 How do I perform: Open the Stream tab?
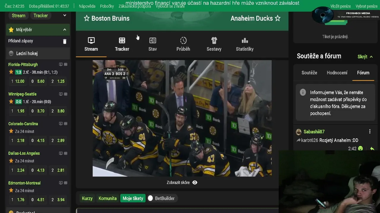(x=91, y=44)
